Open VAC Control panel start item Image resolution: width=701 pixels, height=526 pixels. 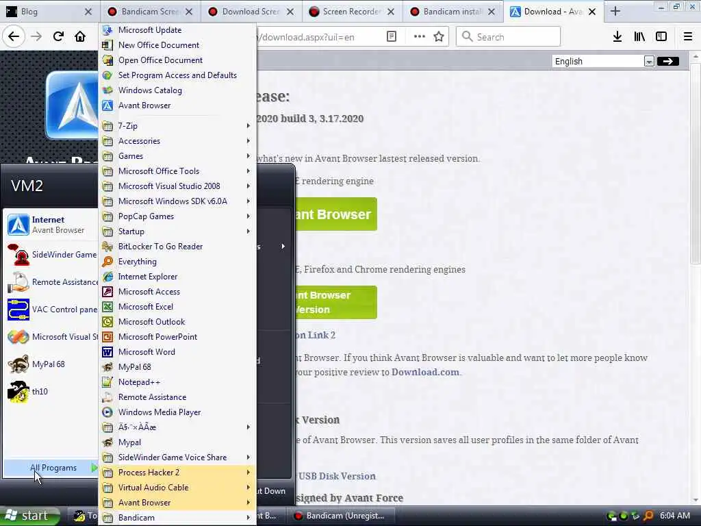click(x=51, y=310)
